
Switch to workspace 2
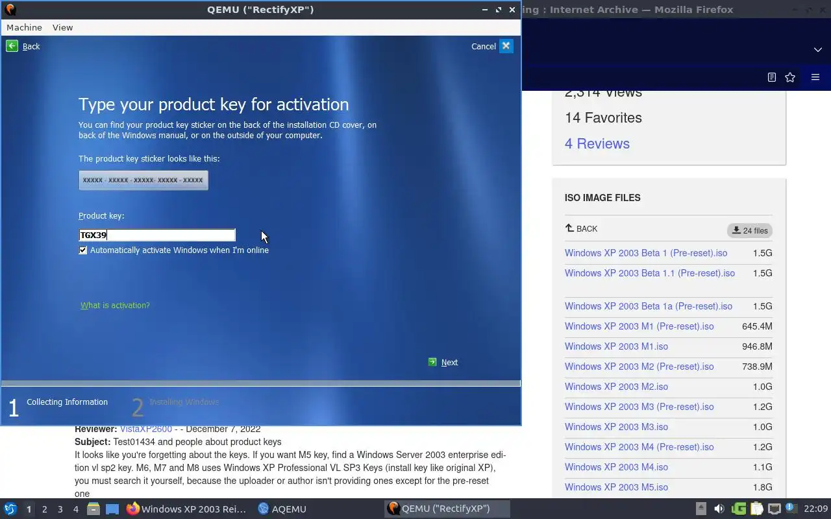tap(44, 509)
